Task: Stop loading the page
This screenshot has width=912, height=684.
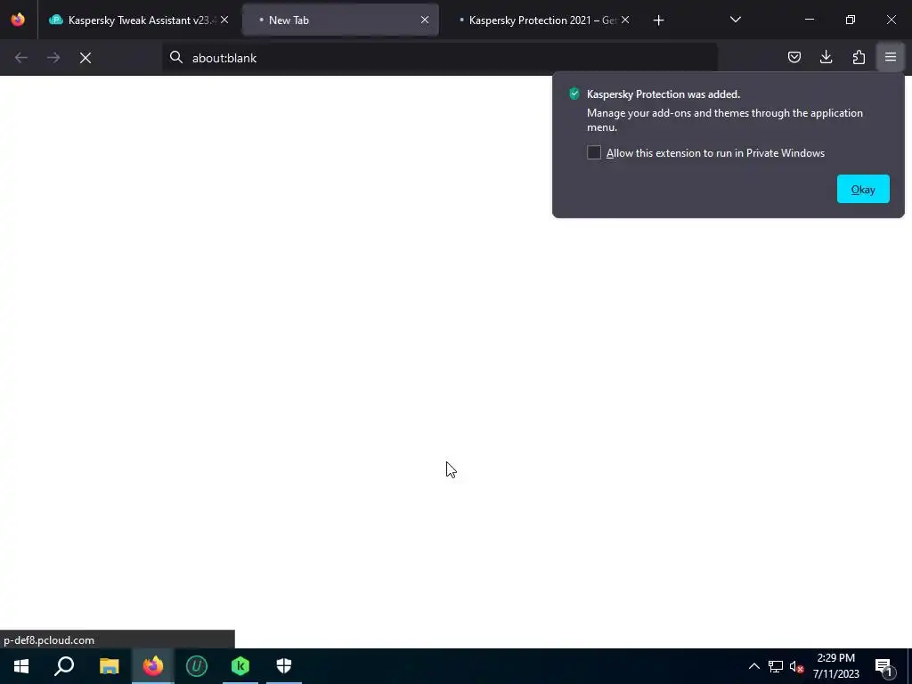Action: click(x=85, y=58)
